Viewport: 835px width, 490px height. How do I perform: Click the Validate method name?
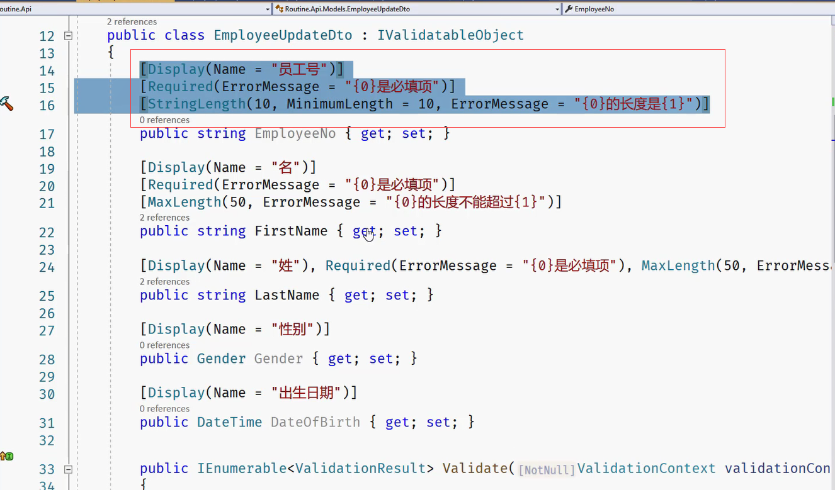(475, 469)
